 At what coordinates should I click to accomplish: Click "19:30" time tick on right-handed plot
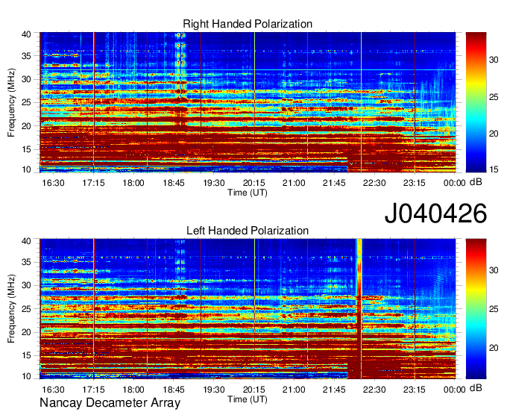point(214,183)
